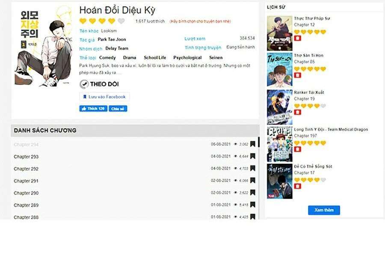Click trash icon under Long Tinh Y Đội

pos(297,149)
